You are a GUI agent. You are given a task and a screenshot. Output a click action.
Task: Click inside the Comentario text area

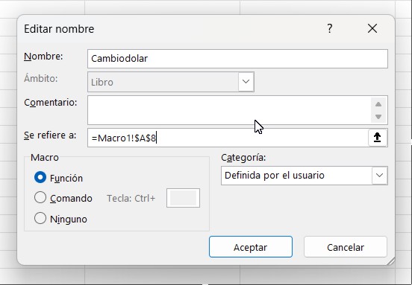[229, 110]
